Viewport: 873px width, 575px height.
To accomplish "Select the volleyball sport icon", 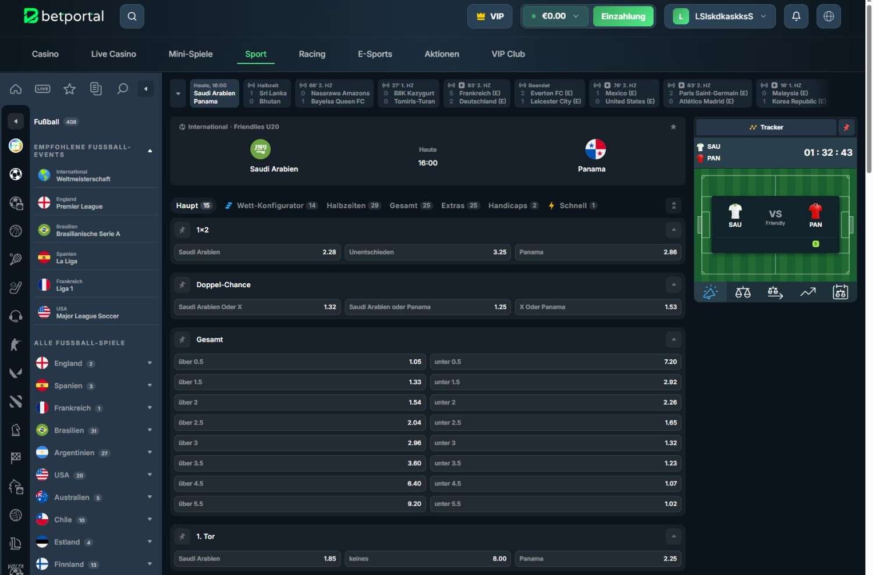I will pos(16,515).
